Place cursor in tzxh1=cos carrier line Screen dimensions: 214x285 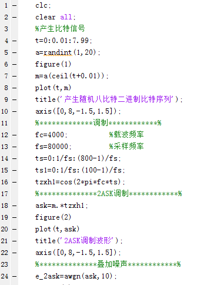(80, 182)
